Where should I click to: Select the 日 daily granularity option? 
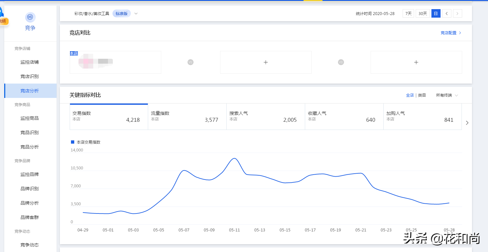point(436,13)
